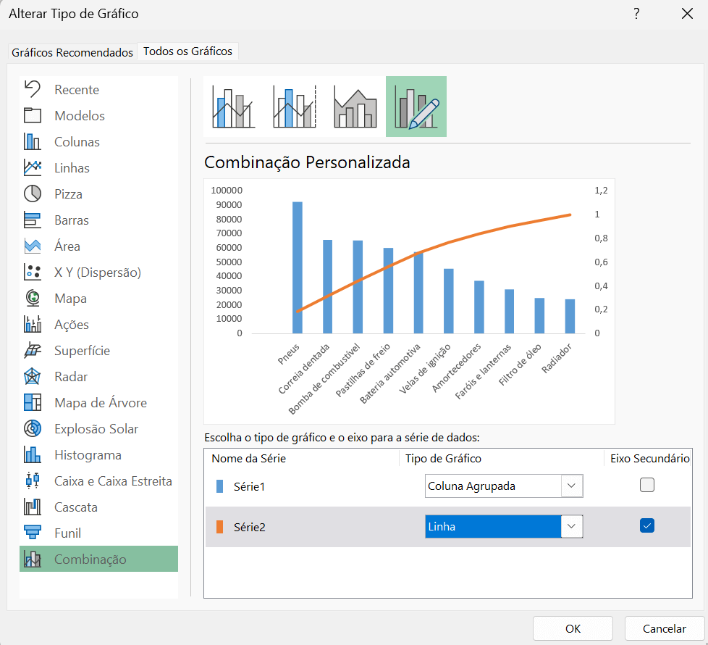Click the combo chart preview thumbnail

point(409,301)
